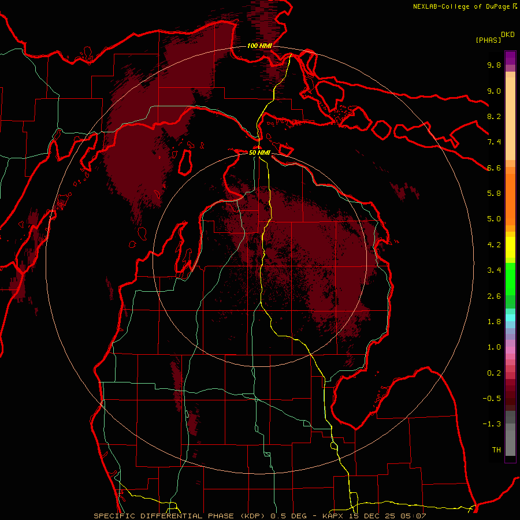The height and width of the screenshot is (520, 520).
Task: Select the -1.3 scale value
Action: click(x=492, y=424)
